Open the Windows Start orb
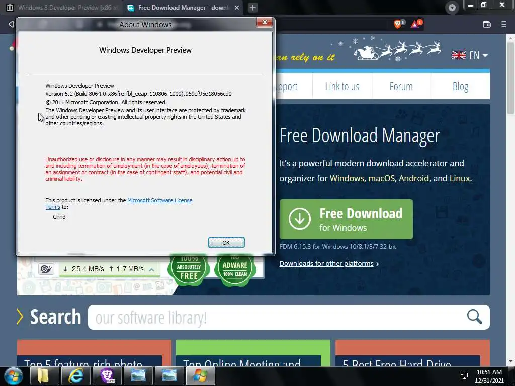 [13, 376]
